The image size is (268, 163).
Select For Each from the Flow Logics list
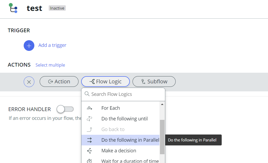[x=110, y=108]
